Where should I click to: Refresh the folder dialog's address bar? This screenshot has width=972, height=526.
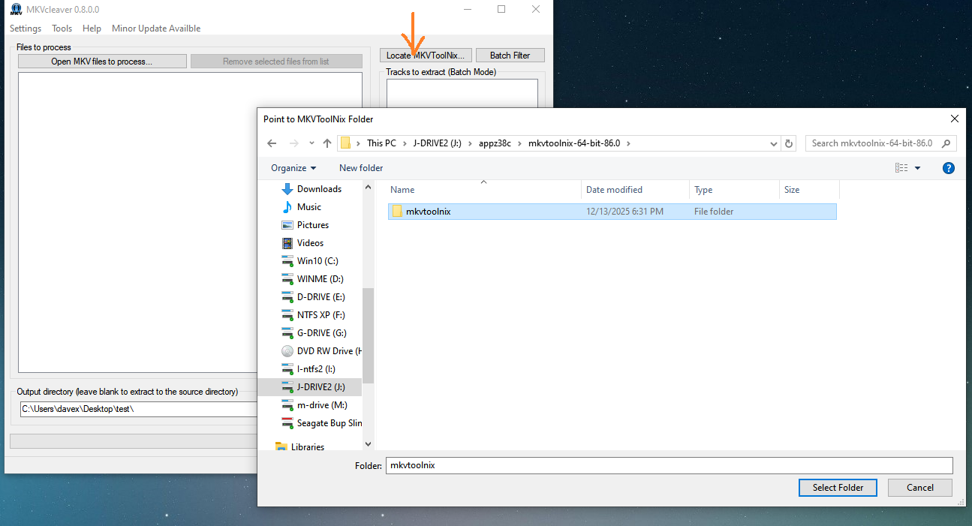[x=789, y=143]
